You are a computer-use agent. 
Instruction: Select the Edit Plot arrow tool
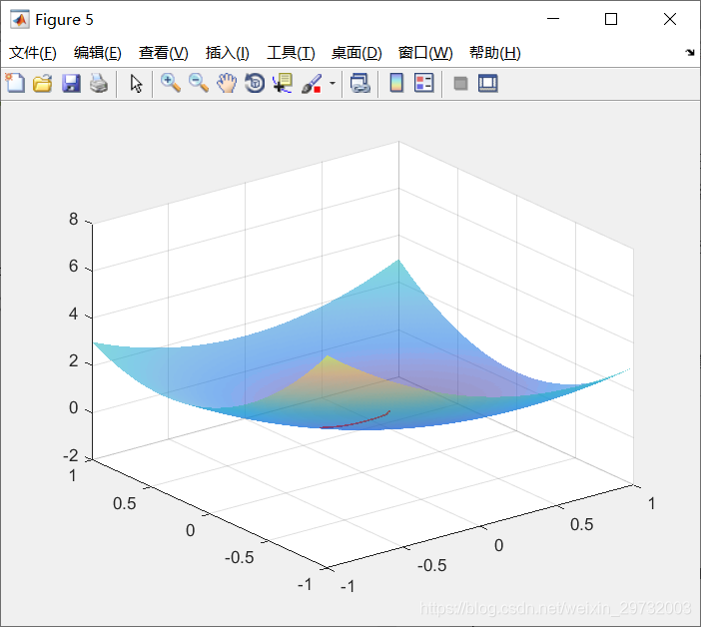tap(137, 84)
